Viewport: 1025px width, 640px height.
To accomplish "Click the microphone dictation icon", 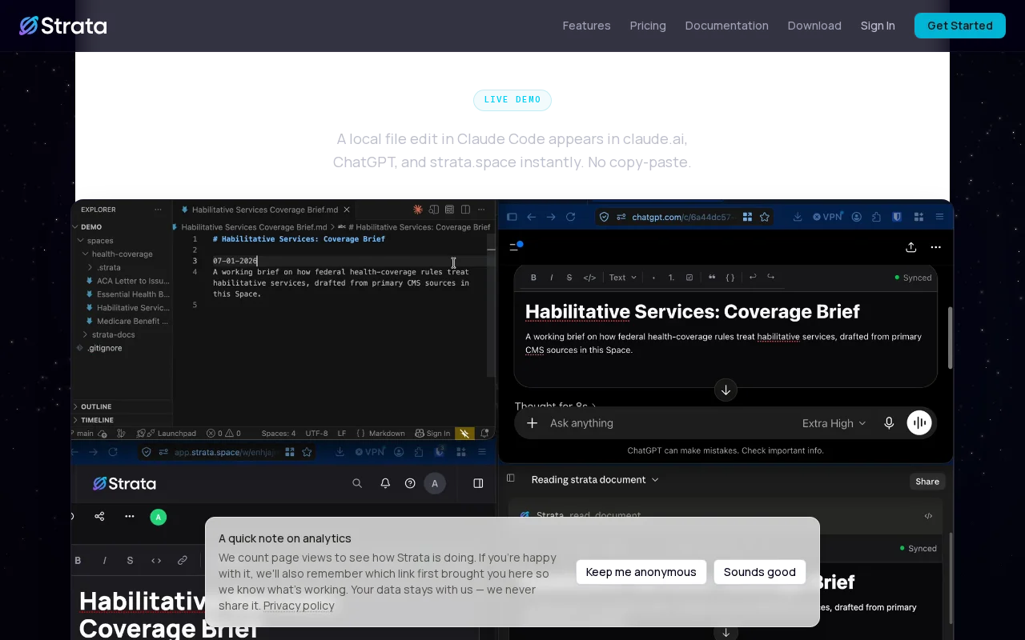I will pos(889,423).
